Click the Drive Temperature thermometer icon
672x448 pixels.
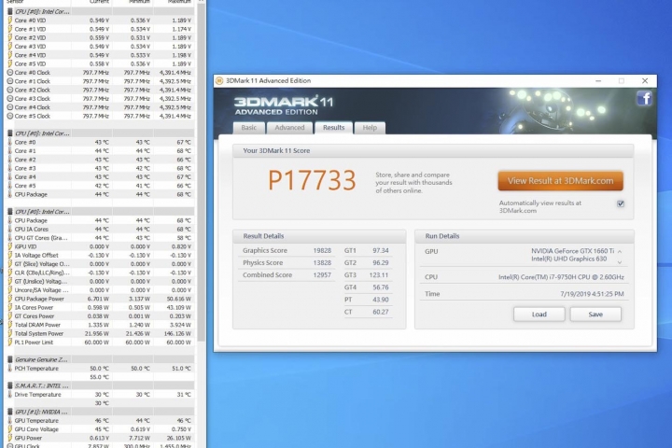tap(10, 395)
